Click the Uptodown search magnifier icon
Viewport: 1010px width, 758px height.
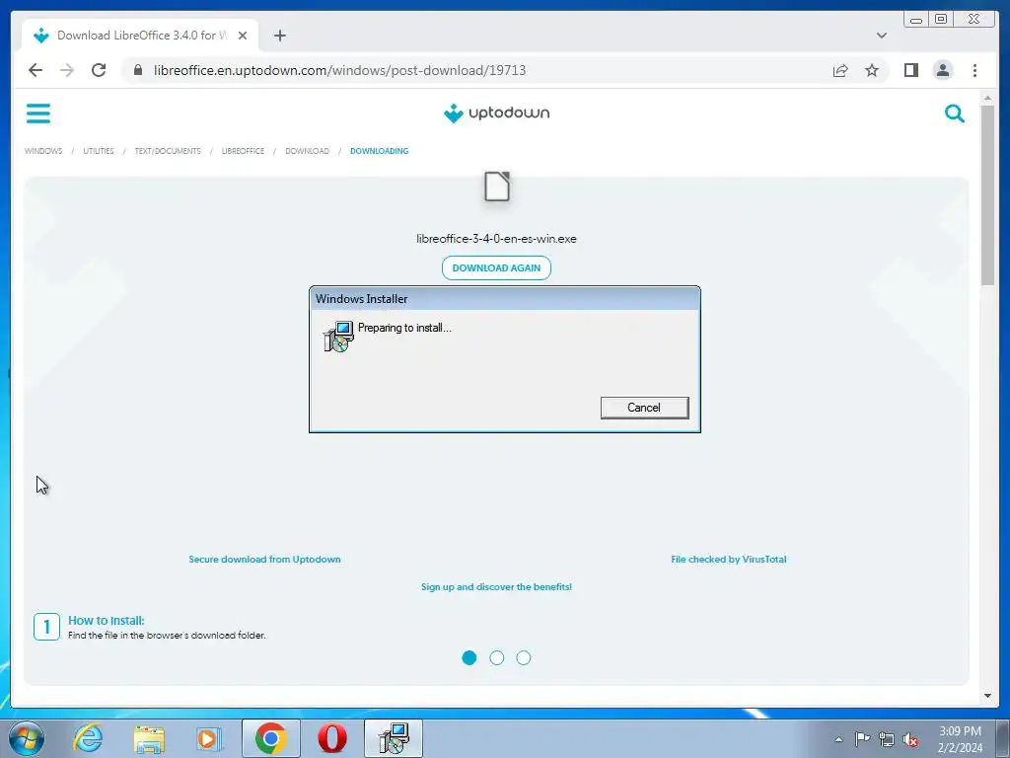(954, 114)
